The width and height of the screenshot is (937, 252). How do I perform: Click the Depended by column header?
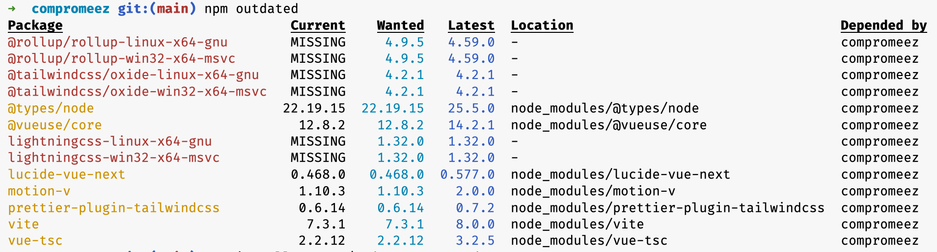coord(883,25)
